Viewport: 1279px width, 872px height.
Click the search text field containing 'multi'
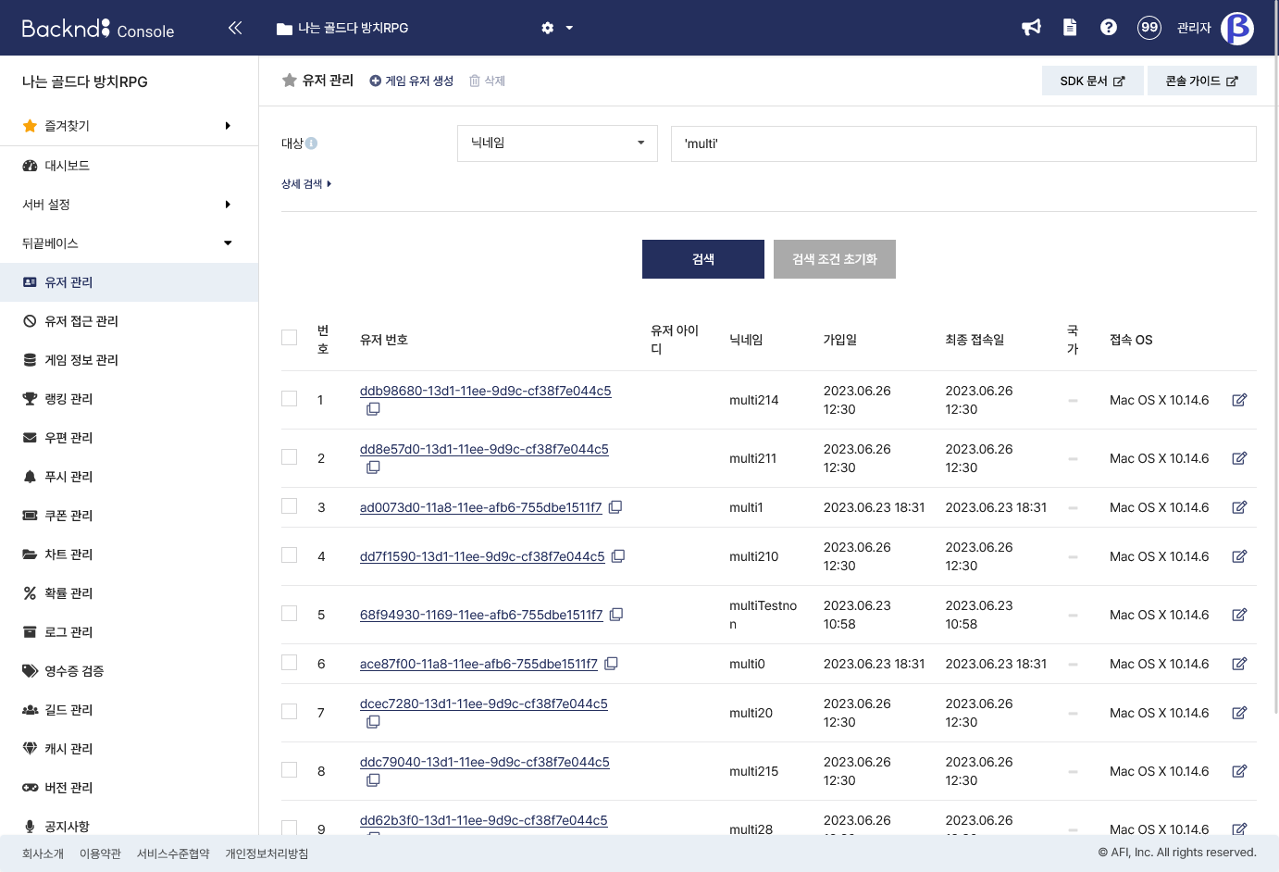point(963,143)
